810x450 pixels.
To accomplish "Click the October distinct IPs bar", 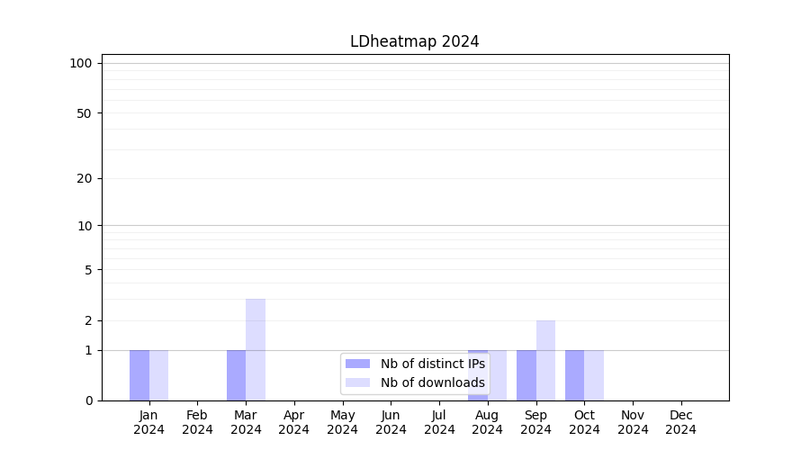I will pyautogui.click(x=574, y=375).
